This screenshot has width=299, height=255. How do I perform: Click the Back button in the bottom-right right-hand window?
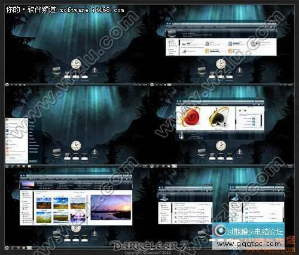231,187
